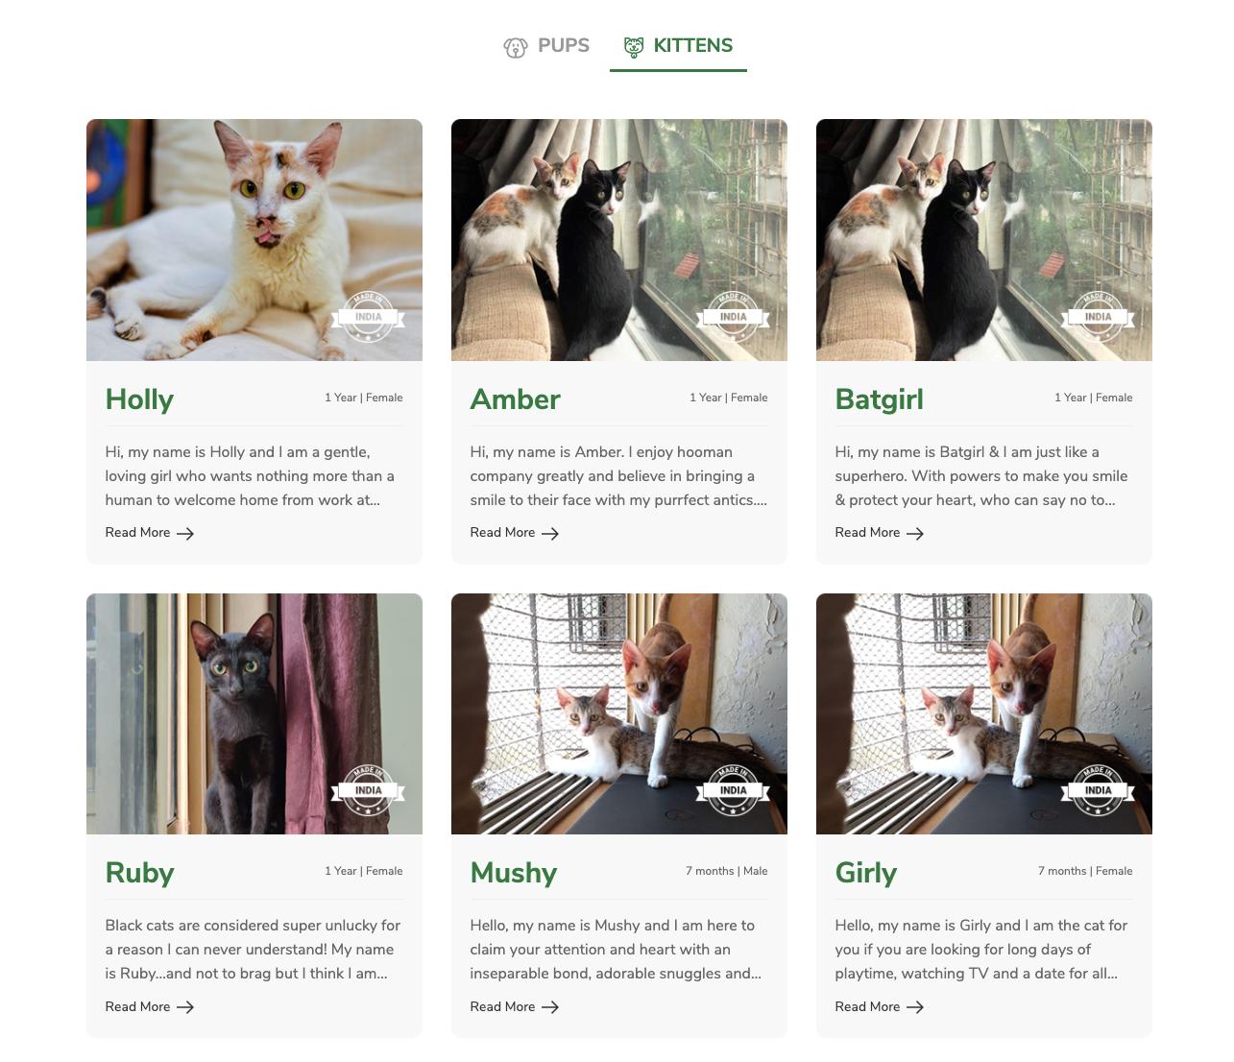
Task: Click the Made in India badge on Holly's photo
Action: click(368, 316)
